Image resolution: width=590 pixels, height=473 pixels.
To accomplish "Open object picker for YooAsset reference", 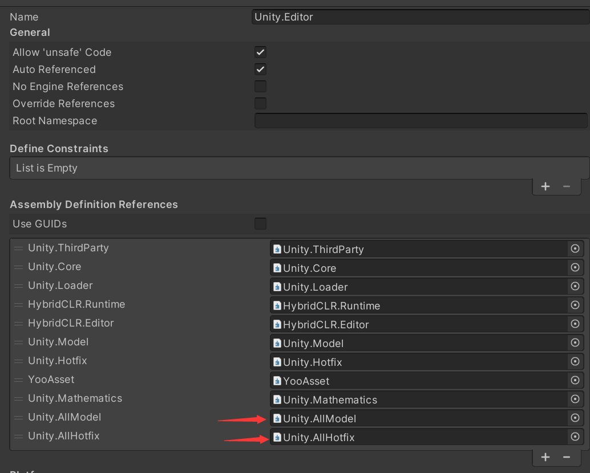I will (x=575, y=380).
